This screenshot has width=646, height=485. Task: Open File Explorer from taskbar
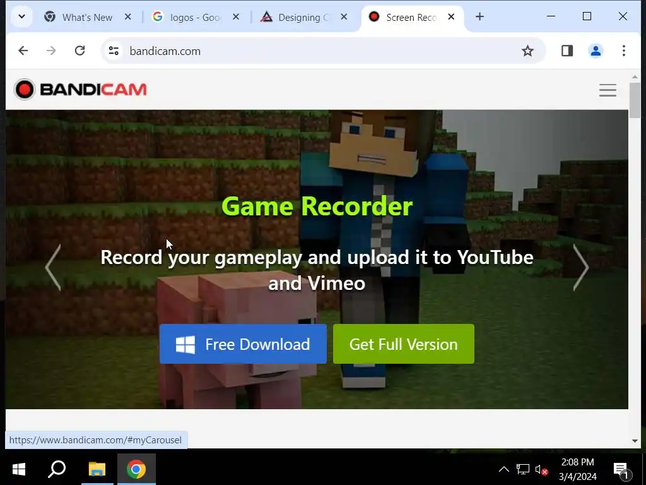(97, 469)
